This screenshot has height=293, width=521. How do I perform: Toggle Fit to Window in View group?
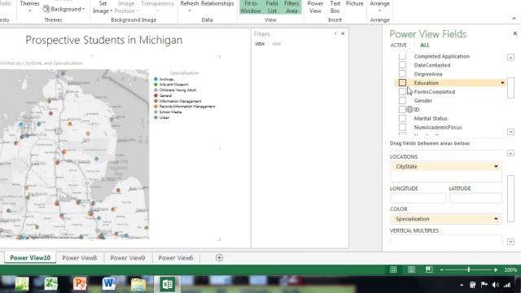pos(251,7)
